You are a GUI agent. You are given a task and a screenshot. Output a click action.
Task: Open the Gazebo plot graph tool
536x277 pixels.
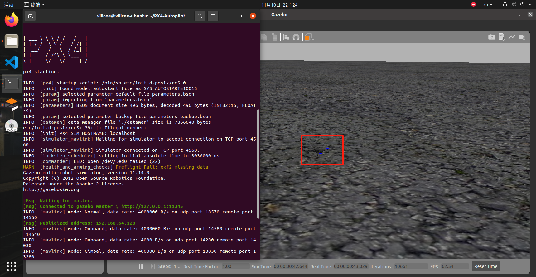pyautogui.click(x=512, y=37)
